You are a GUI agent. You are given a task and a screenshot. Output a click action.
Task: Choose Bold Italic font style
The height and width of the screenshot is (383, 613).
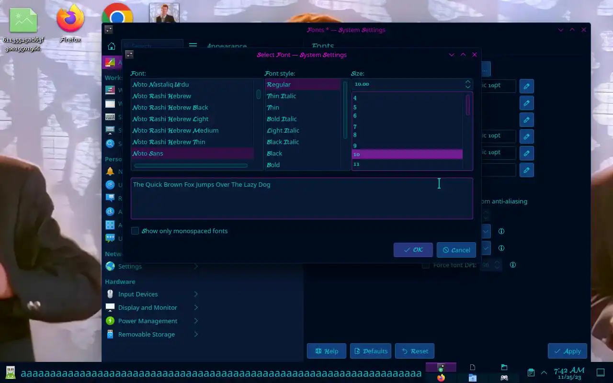coord(303,119)
